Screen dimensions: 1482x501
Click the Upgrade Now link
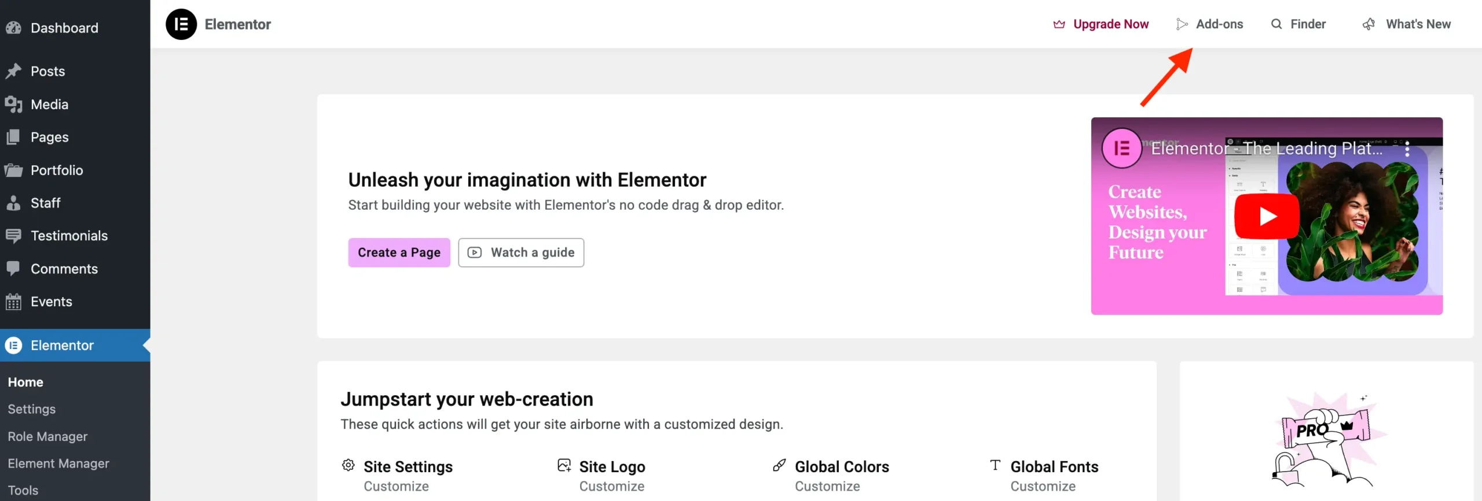coord(1101,24)
